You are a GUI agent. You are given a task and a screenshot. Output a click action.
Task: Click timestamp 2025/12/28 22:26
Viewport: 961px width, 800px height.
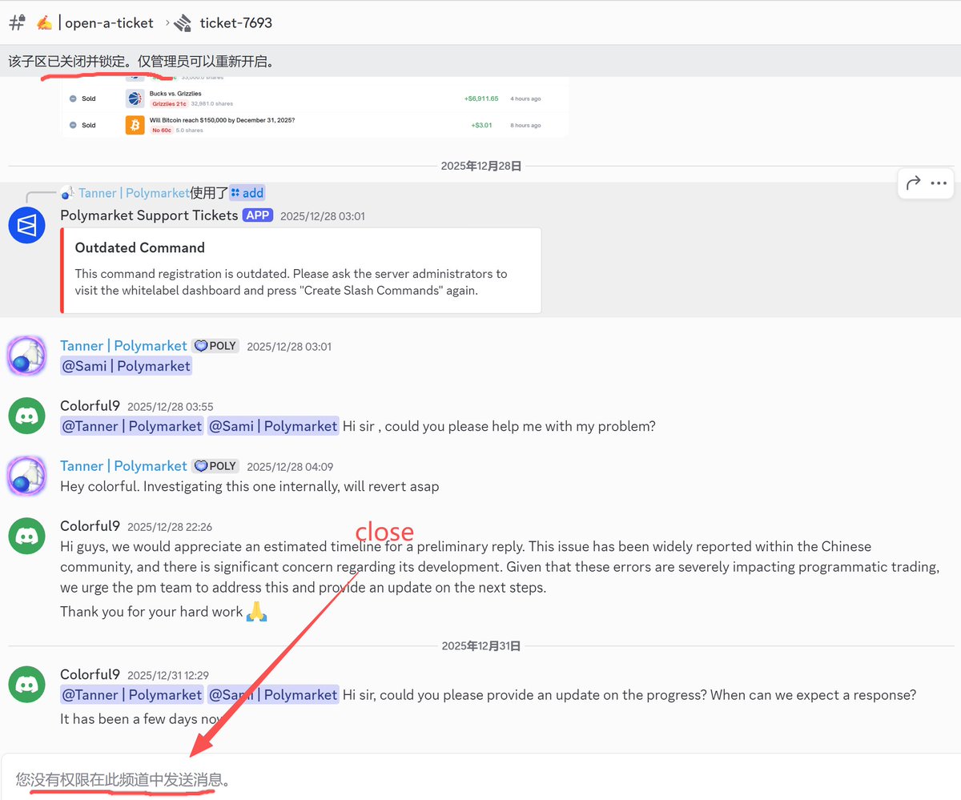point(170,527)
